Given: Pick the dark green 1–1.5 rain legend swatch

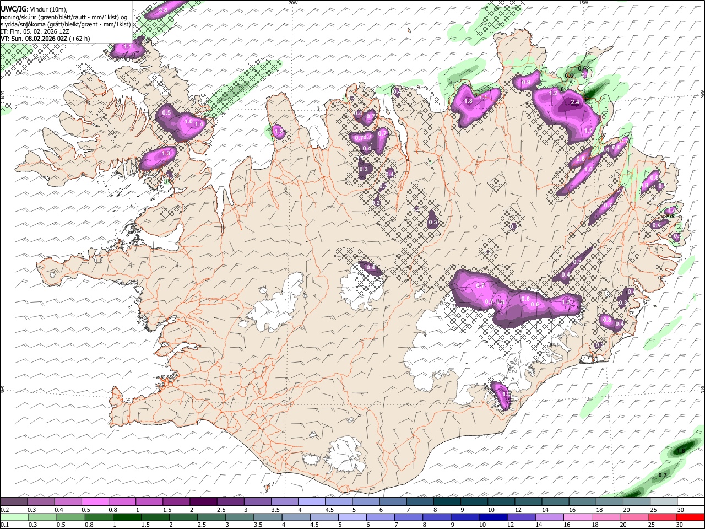Looking at the screenshot, I should tap(127, 517).
